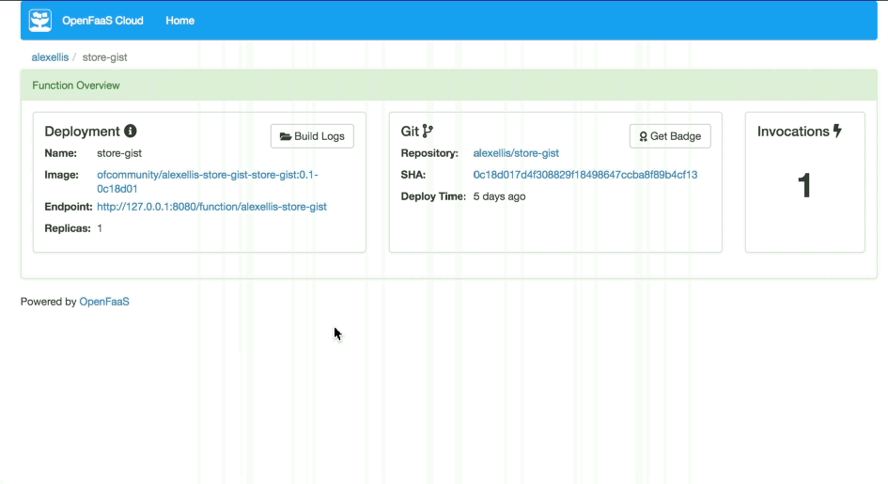Click the Image: label
The image size is (888, 484).
point(62,175)
